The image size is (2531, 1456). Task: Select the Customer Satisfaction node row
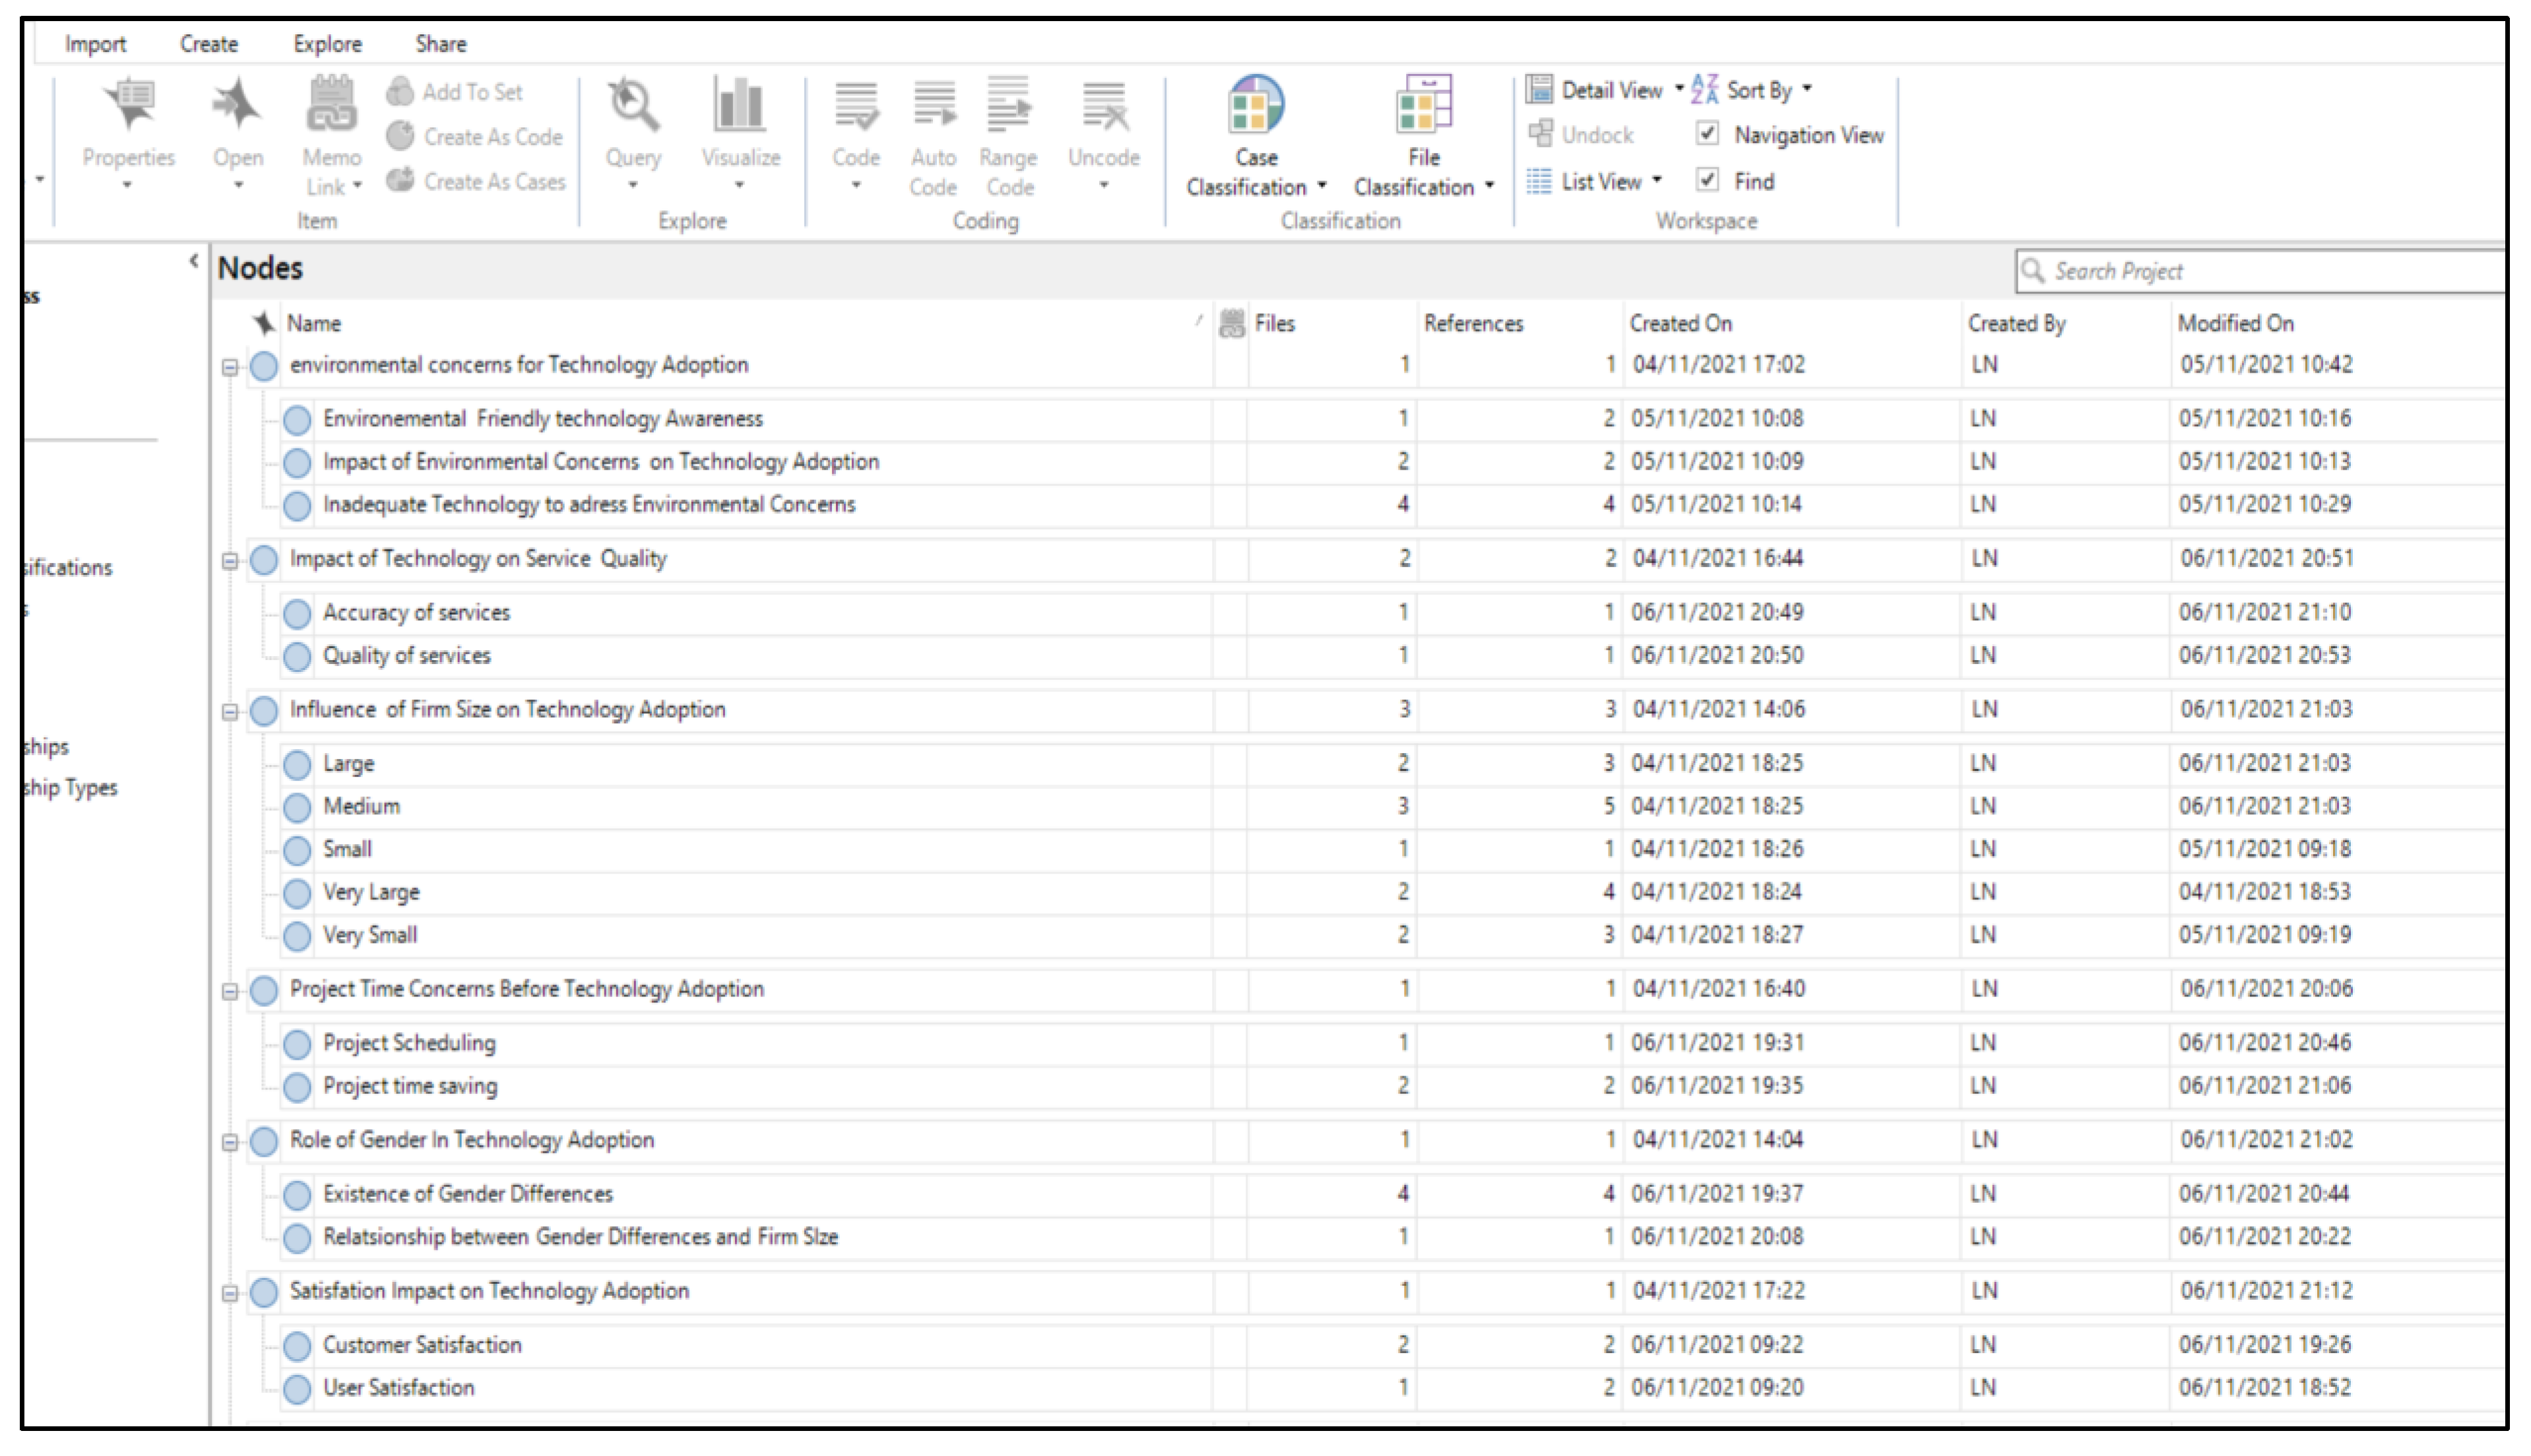[x=422, y=1345]
